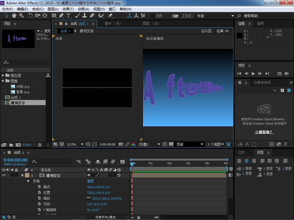Open the 12.5% magnification dropdown
This screenshot has height=220, width=294.
pyautogui.click(x=75, y=144)
